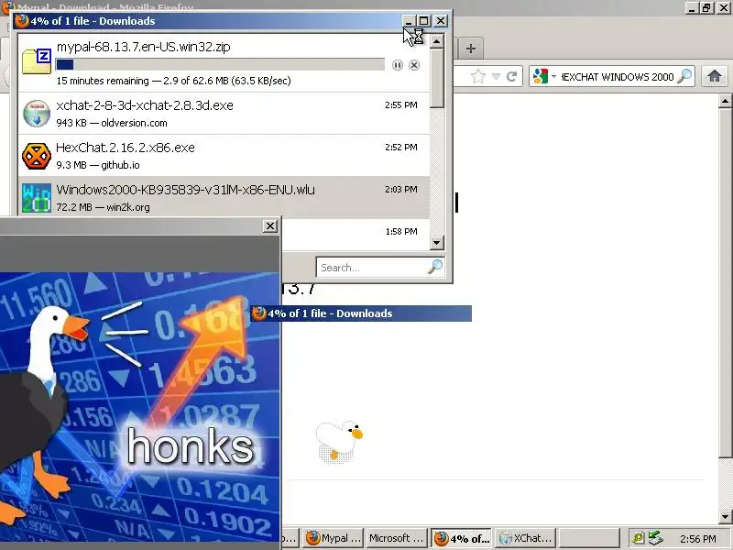Click the Downloads list scroll down arrow
733x550 pixels.
click(437, 242)
